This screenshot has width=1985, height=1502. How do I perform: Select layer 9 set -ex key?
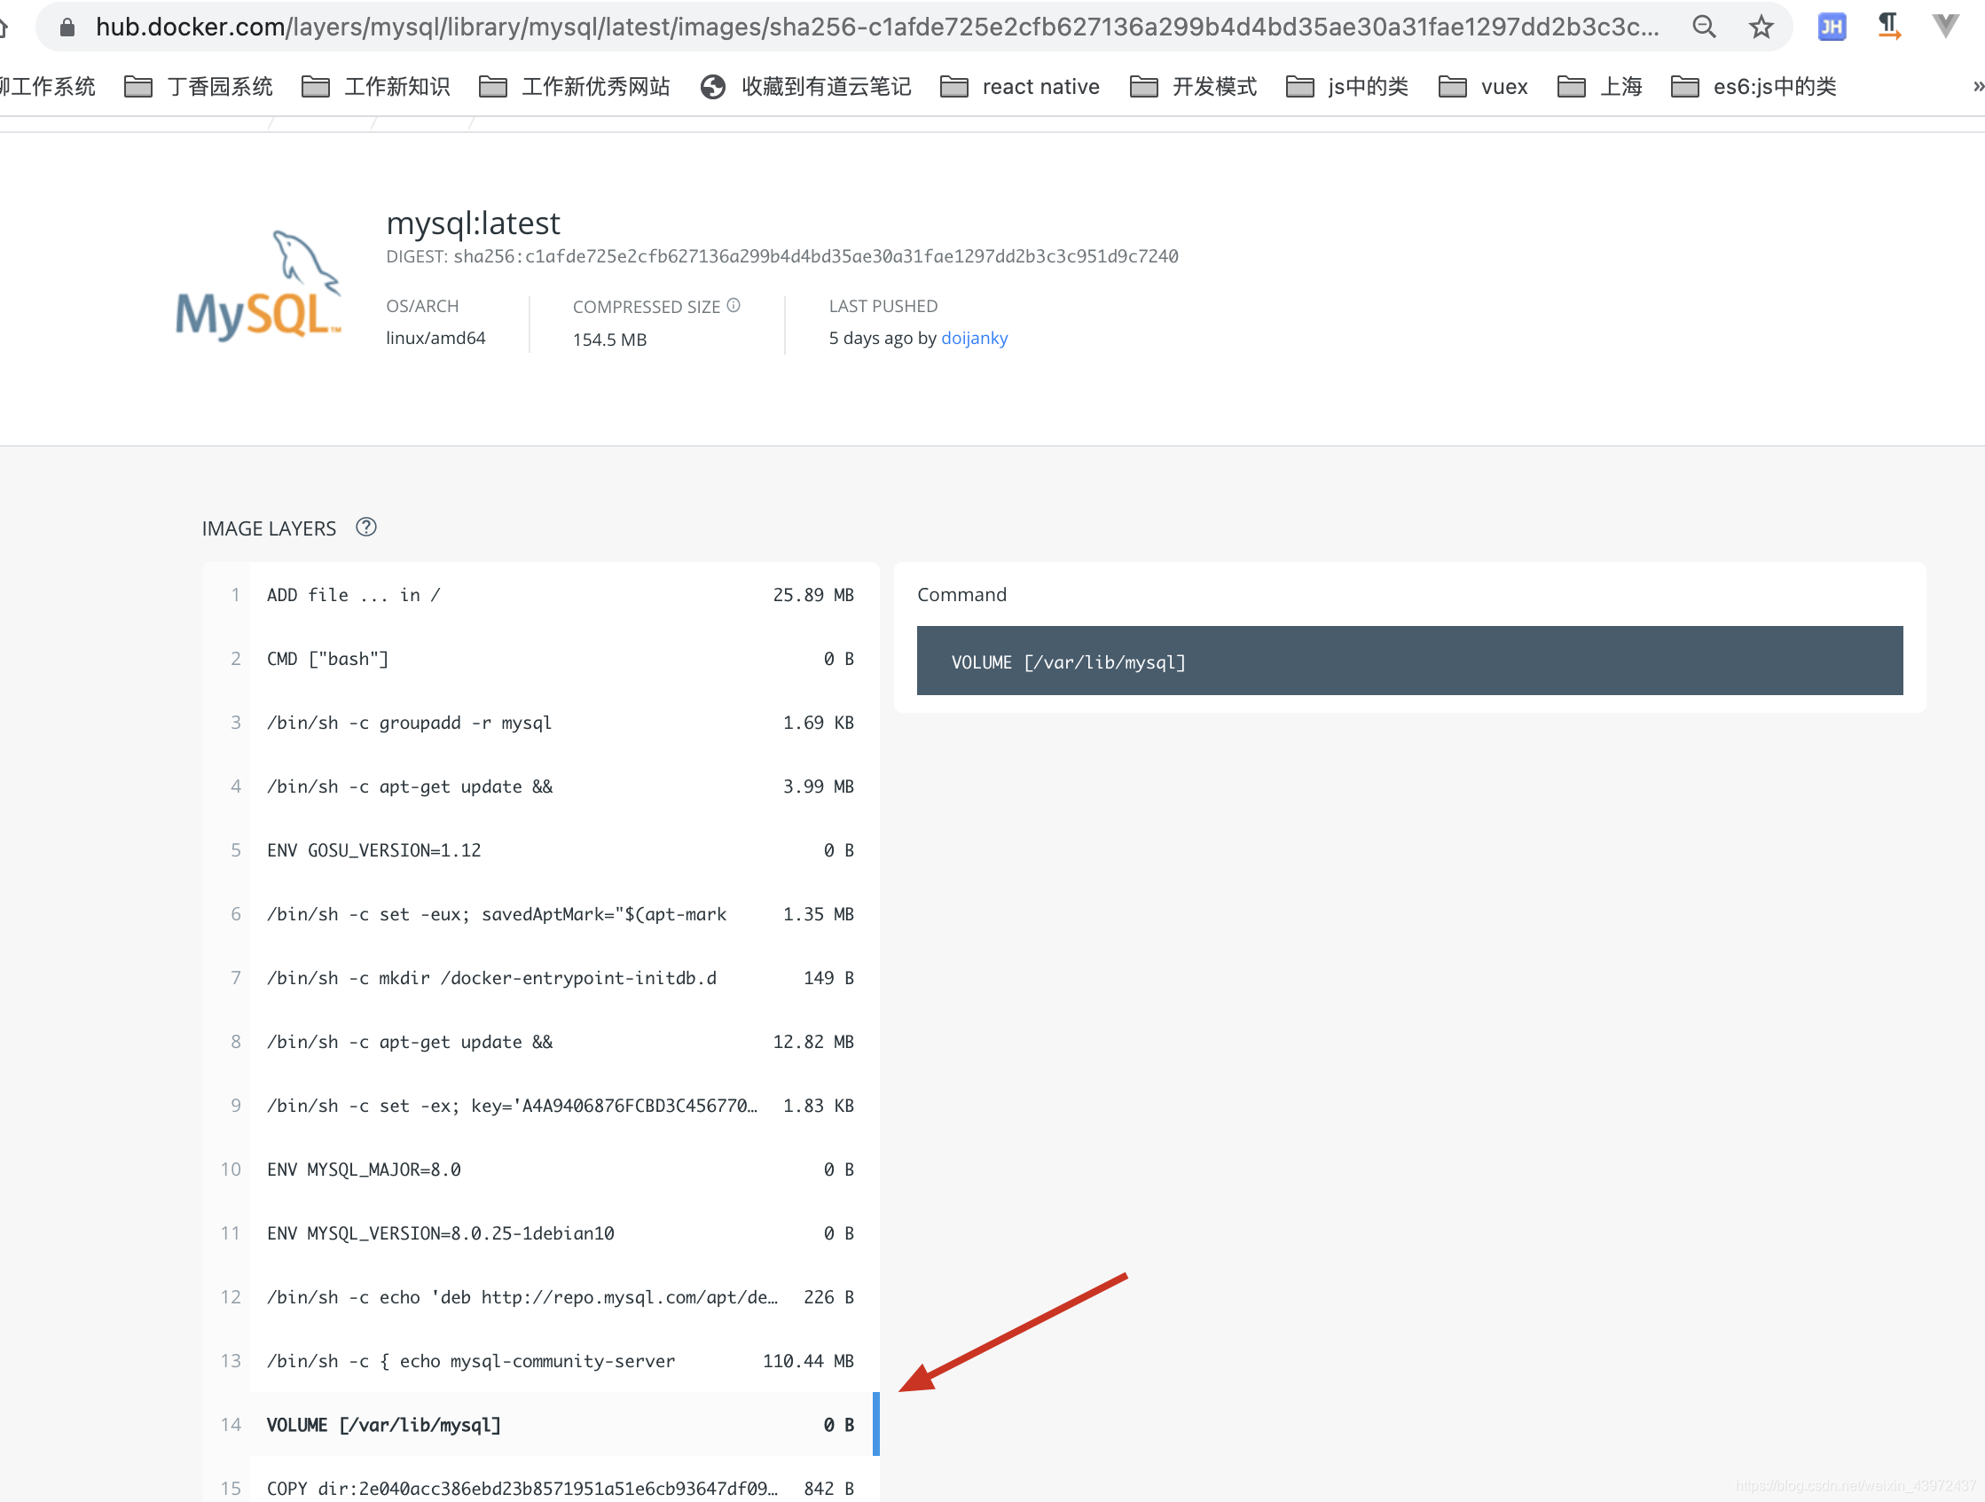541,1106
